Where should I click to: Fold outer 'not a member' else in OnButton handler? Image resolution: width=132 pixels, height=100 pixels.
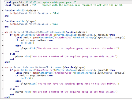coord(3,89)
